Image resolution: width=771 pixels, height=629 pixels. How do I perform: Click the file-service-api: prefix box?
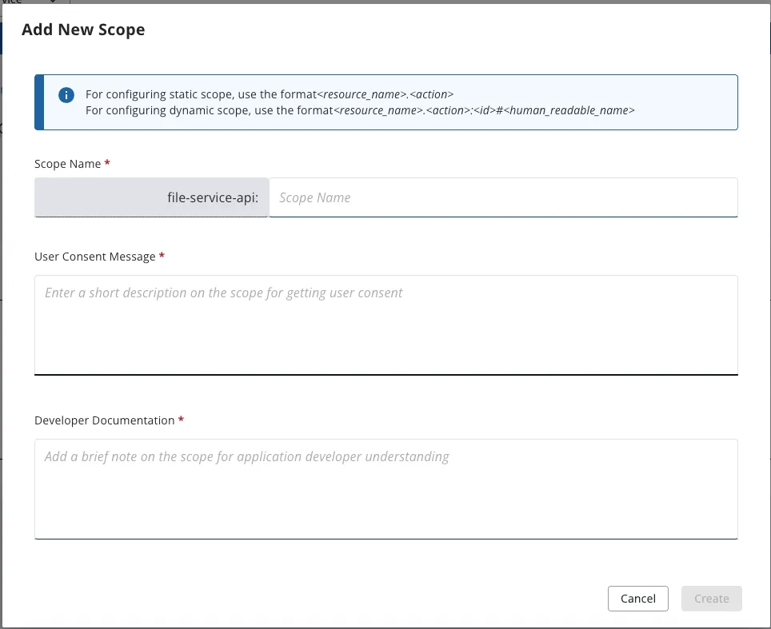click(x=151, y=197)
